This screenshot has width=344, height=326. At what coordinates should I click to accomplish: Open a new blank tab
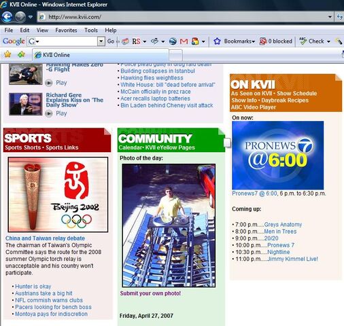point(175,55)
